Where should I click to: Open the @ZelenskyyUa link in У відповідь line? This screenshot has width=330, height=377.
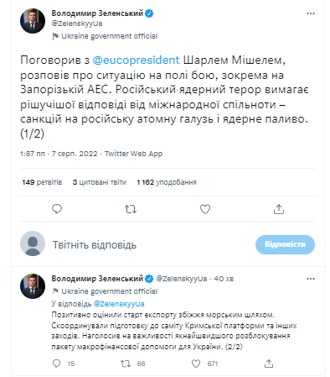point(119,304)
